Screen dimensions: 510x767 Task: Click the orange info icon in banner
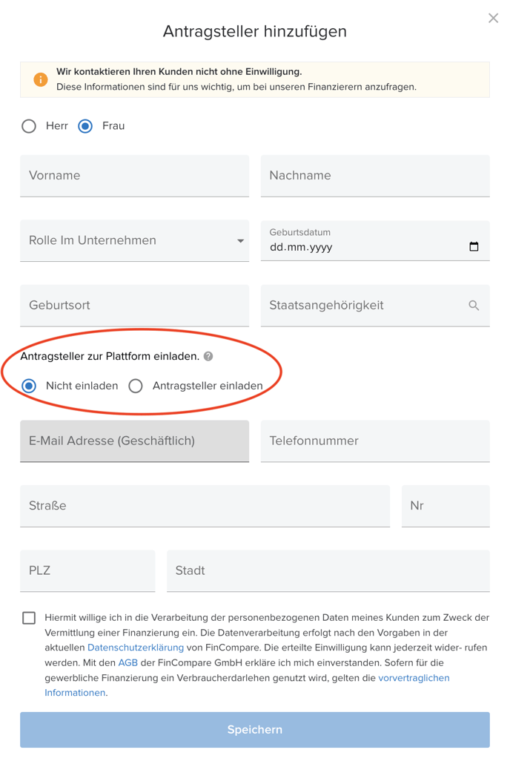click(41, 79)
